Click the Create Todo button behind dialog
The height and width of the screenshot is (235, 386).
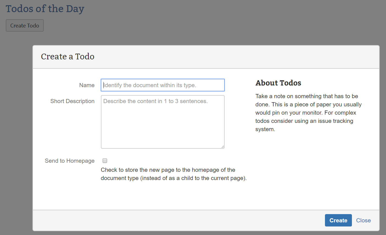[25, 26]
